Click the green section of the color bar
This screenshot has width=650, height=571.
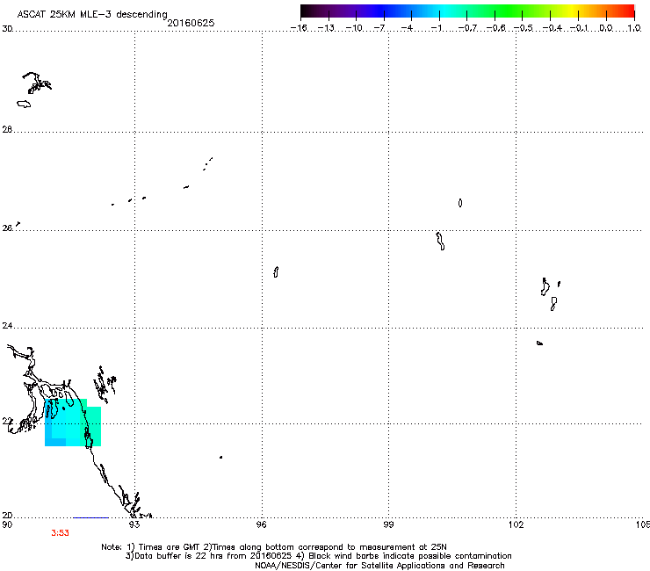[x=508, y=11]
